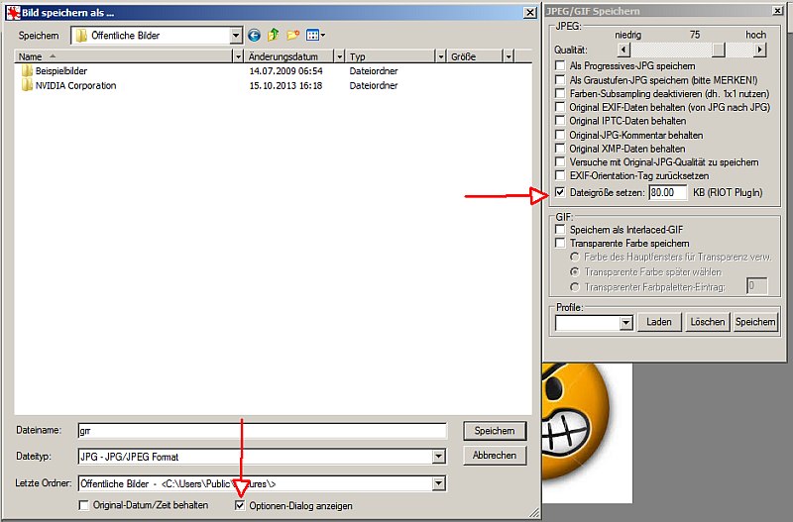Screen dimensions: 793x522
Task: Toggle Optionen-Dialog anzeigen checkbox
Action: point(240,506)
